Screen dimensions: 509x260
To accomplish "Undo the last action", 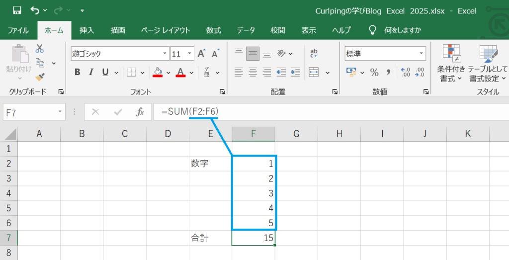I will [35, 10].
